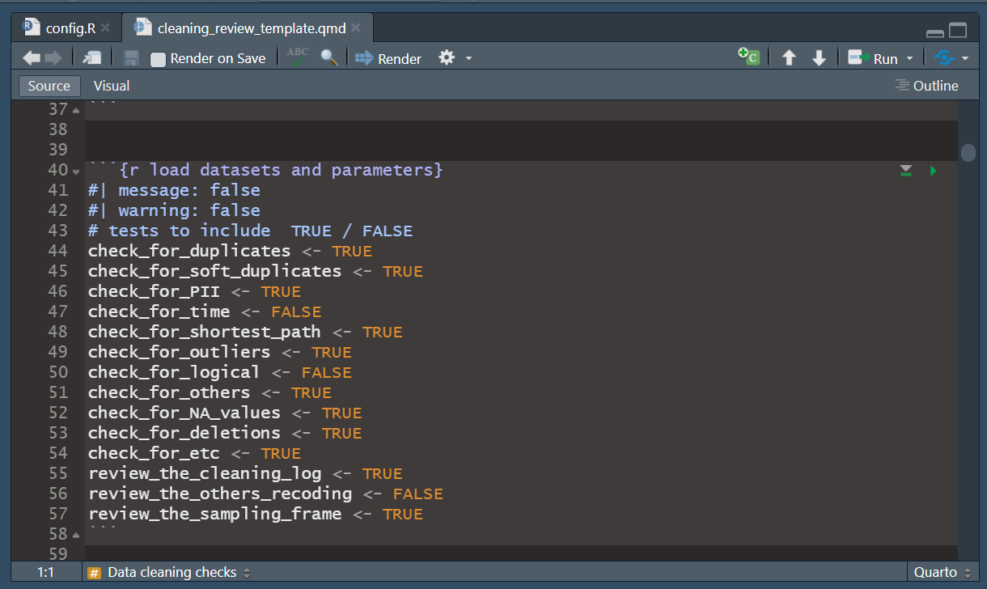
Task: Open the gear options dropdown
Action: click(x=447, y=58)
